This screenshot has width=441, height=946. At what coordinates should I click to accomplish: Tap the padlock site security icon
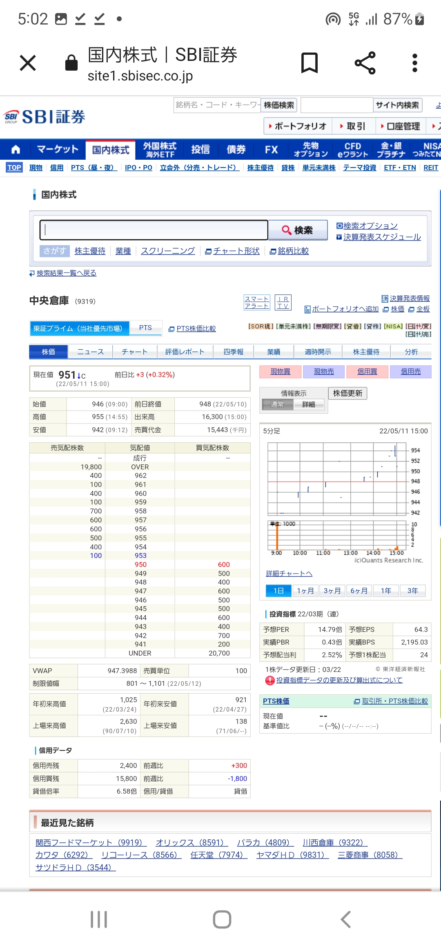71,63
